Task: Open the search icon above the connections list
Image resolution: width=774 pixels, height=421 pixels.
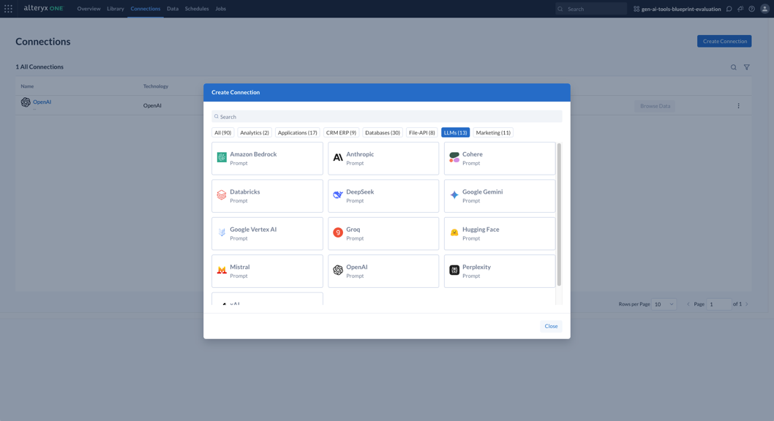Action: (x=733, y=67)
